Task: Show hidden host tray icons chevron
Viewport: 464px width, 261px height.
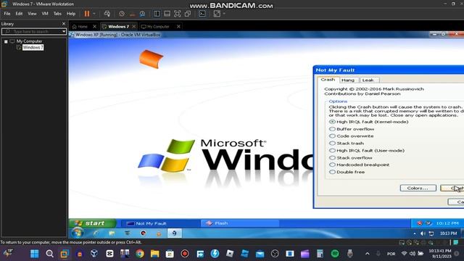Action: coord(368,254)
